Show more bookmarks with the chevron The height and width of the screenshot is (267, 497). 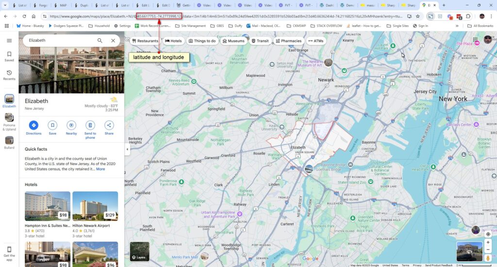(x=457, y=26)
